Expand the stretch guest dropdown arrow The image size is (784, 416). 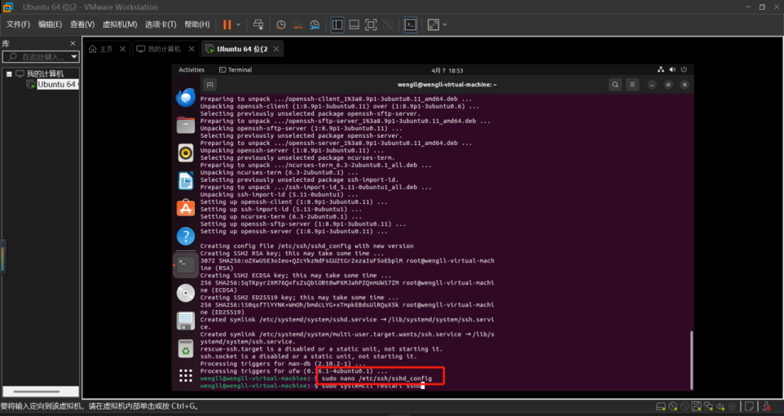[x=444, y=24]
